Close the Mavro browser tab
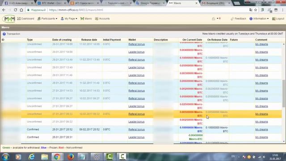 coord(196,3)
